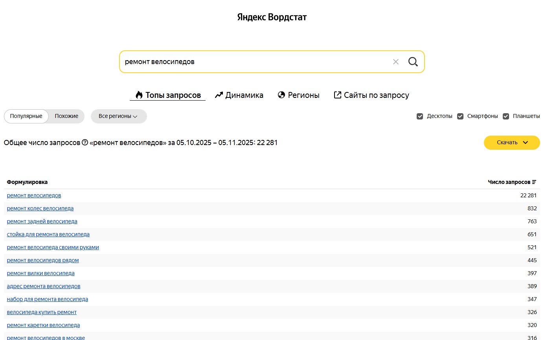Viewport: 546px width, 340px height.
Task: Clear the search field with the X icon
Action: click(x=396, y=62)
